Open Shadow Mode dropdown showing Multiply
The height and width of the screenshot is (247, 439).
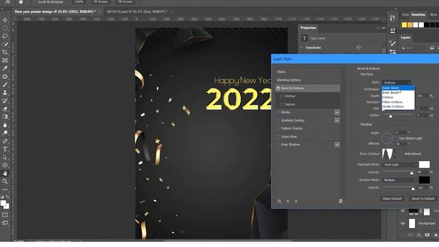coord(400,180)
